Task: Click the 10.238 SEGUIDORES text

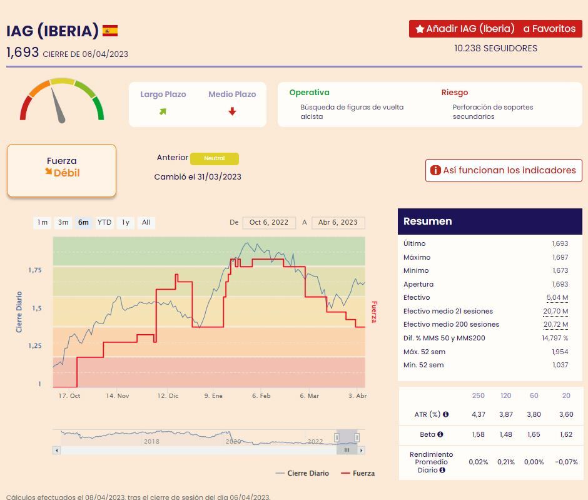Action: [x=496, y=48]
